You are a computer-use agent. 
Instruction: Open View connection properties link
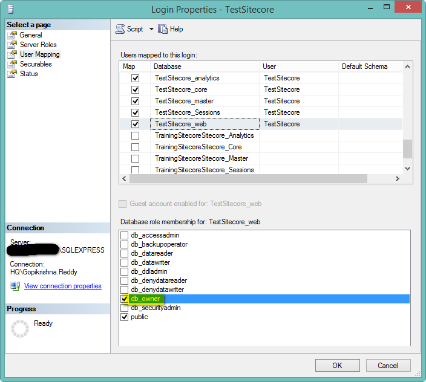63,286
